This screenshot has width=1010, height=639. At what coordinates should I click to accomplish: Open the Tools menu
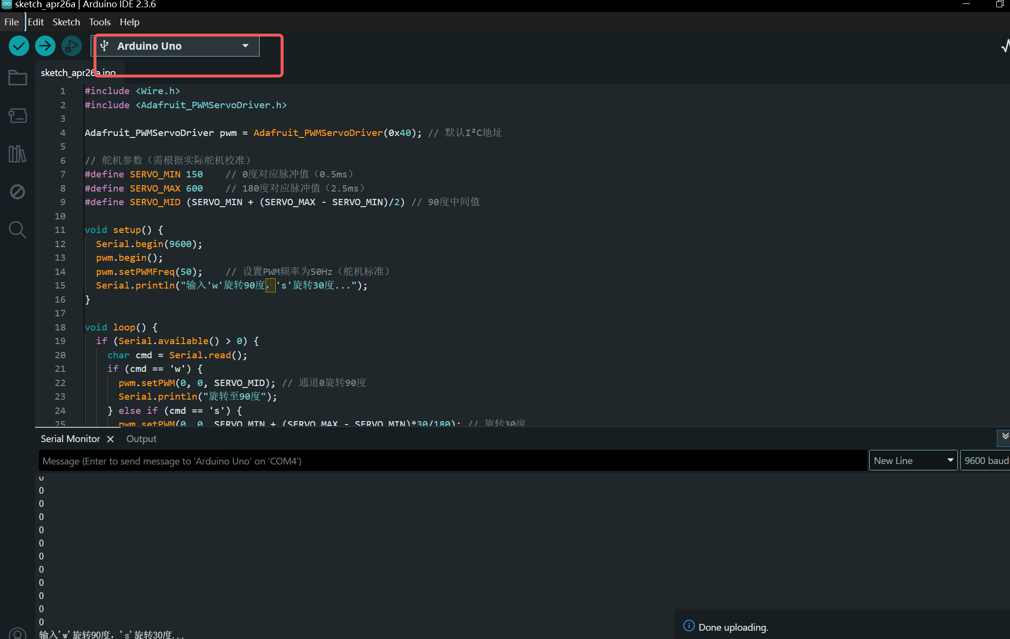click(x=99, y=22)
